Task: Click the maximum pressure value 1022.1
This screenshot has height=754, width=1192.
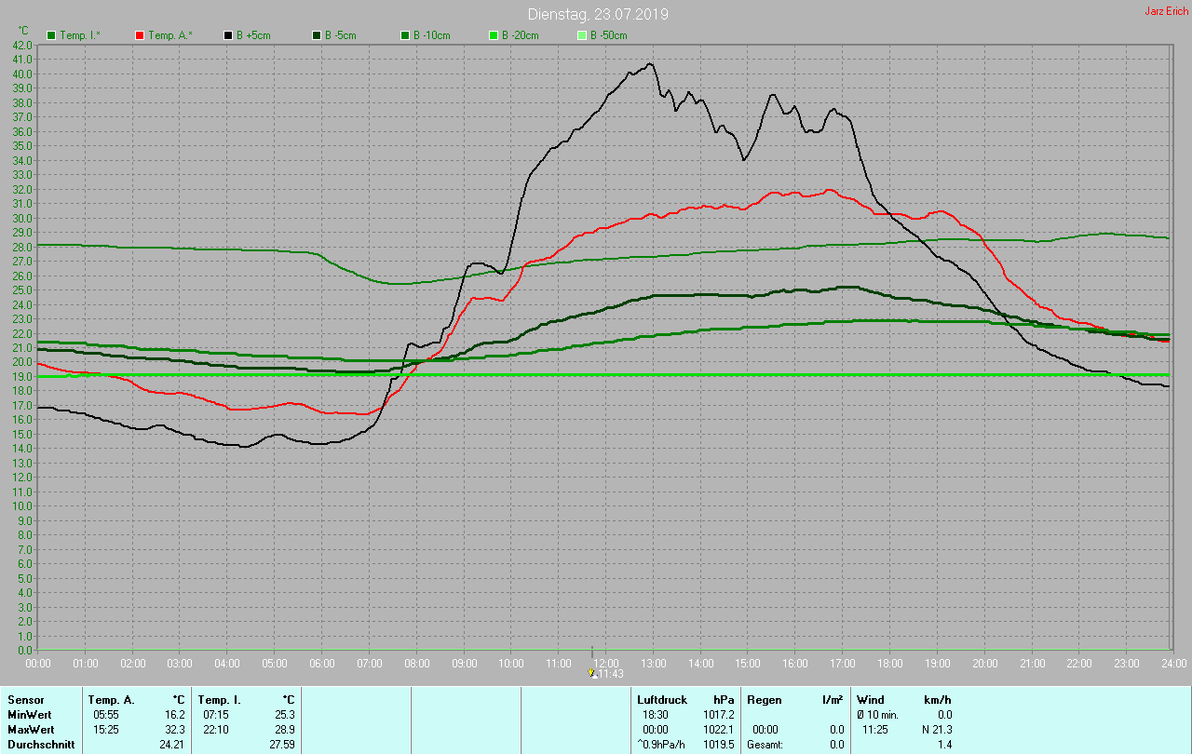Action: click(718, 730)
